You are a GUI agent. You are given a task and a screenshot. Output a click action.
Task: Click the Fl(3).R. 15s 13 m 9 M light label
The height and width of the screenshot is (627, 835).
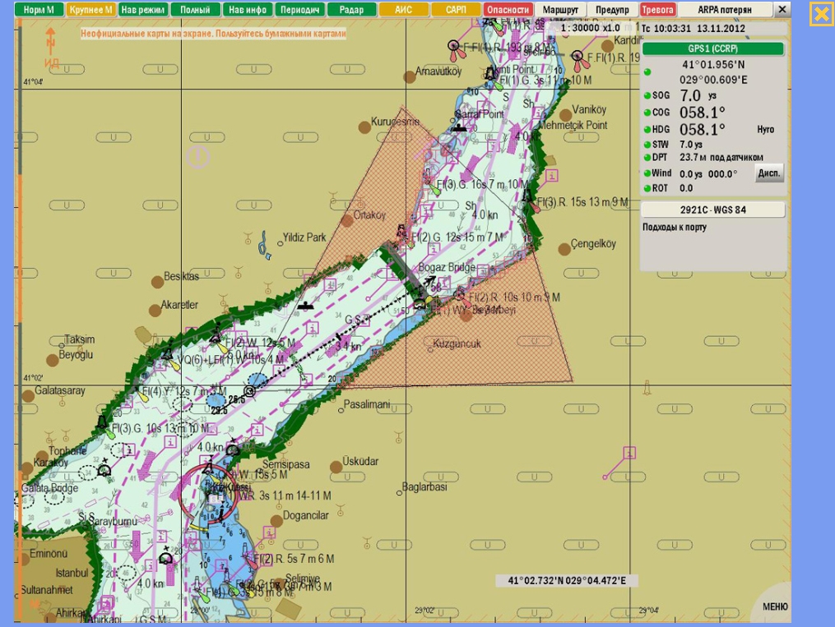click(x=582, y=202)
